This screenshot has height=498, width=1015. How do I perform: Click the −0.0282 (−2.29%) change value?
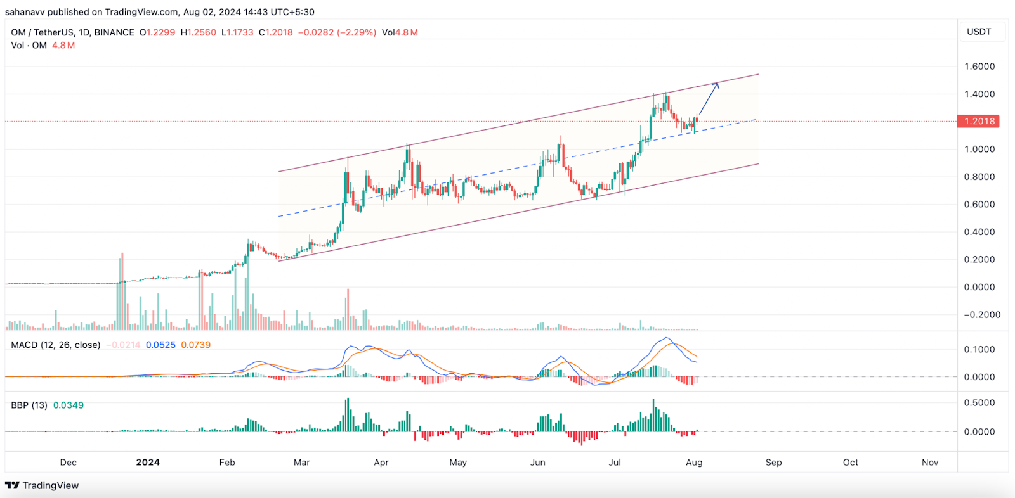(337, 32)
